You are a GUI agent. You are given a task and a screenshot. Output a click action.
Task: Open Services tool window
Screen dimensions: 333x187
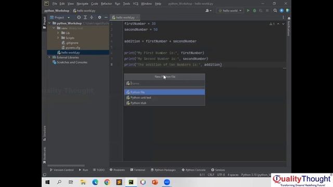(218, 170)
